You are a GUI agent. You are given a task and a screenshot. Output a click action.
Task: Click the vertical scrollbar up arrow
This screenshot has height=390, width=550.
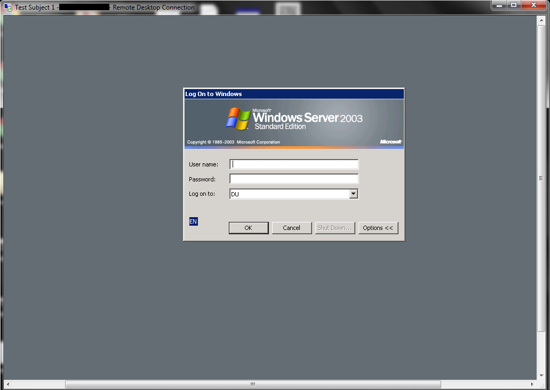(541, 20)
